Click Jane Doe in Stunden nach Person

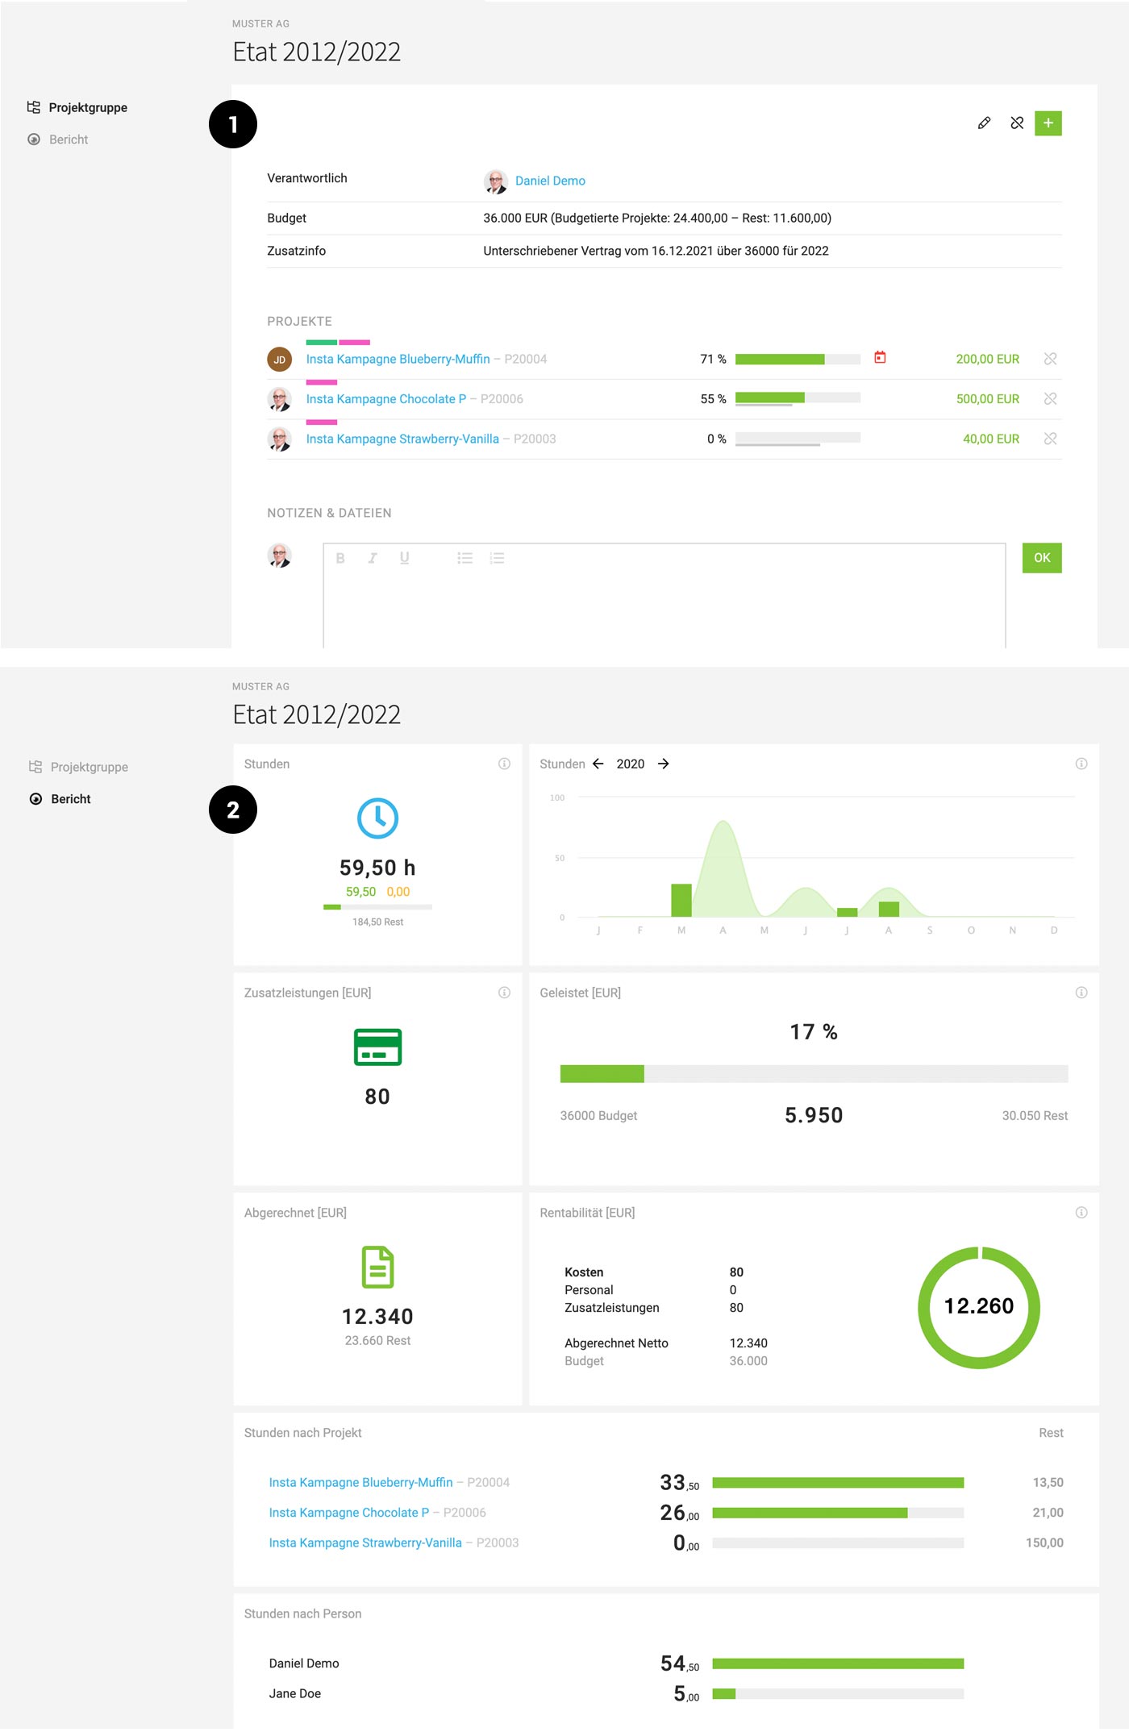pyautogui.click(x=295, y=1693)
